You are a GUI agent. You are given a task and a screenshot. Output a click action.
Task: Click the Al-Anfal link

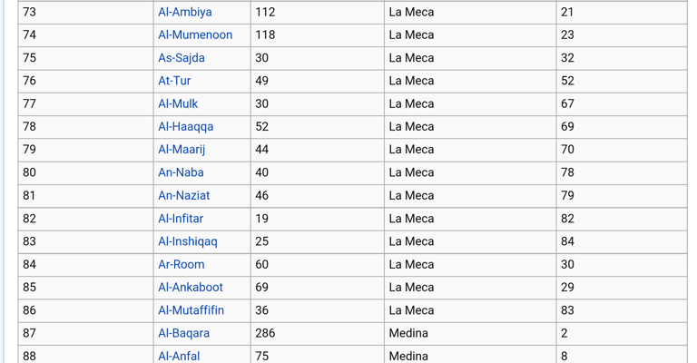coord(179,356)
